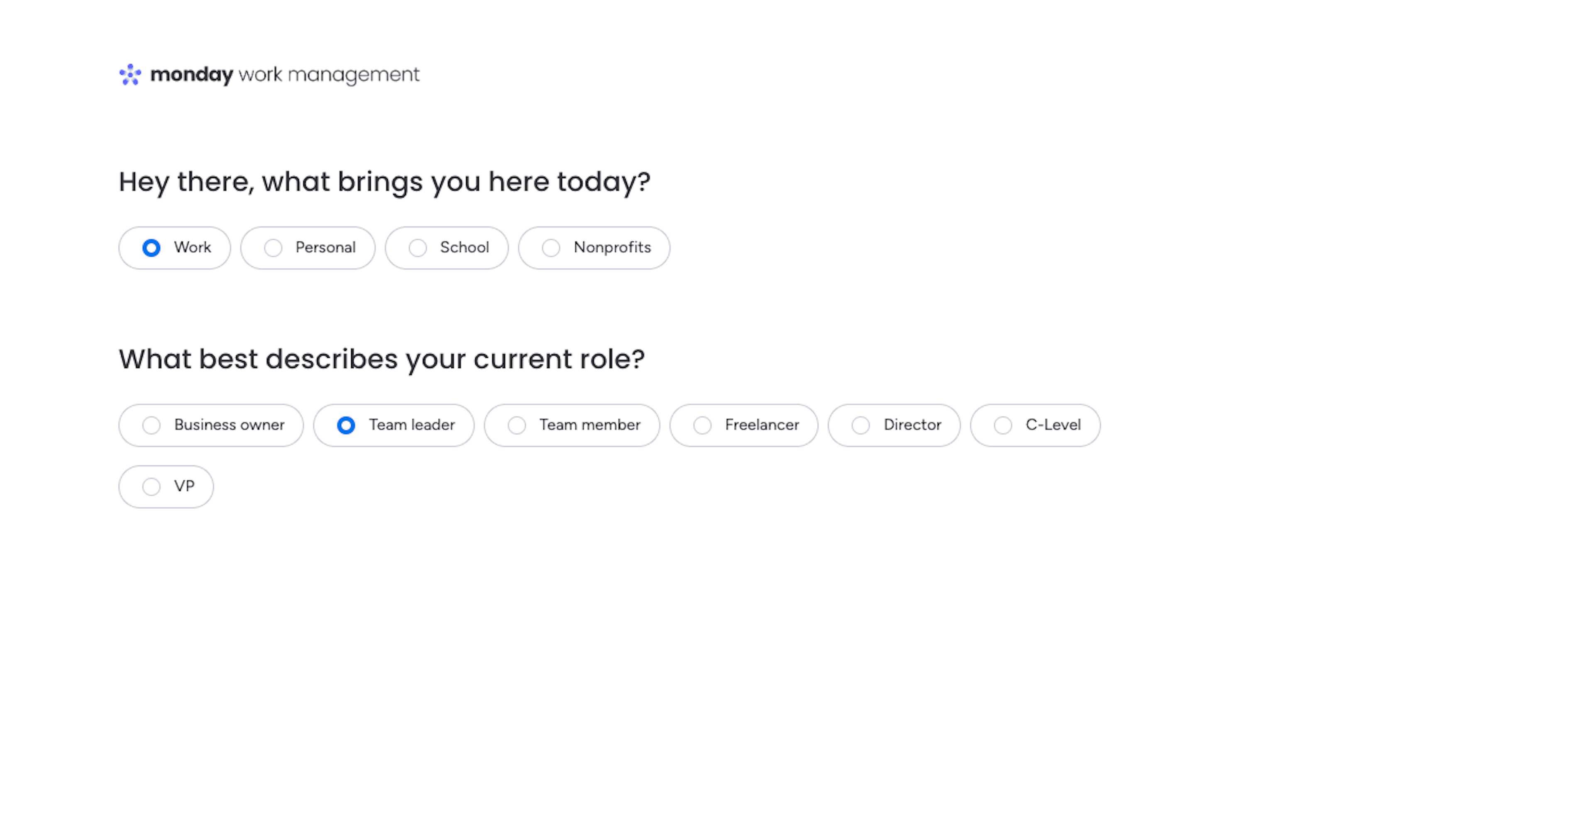This screenshot has height=836, width=1594.
Task: Click the "monday work management" wordmark
Action: coord(285,74)
